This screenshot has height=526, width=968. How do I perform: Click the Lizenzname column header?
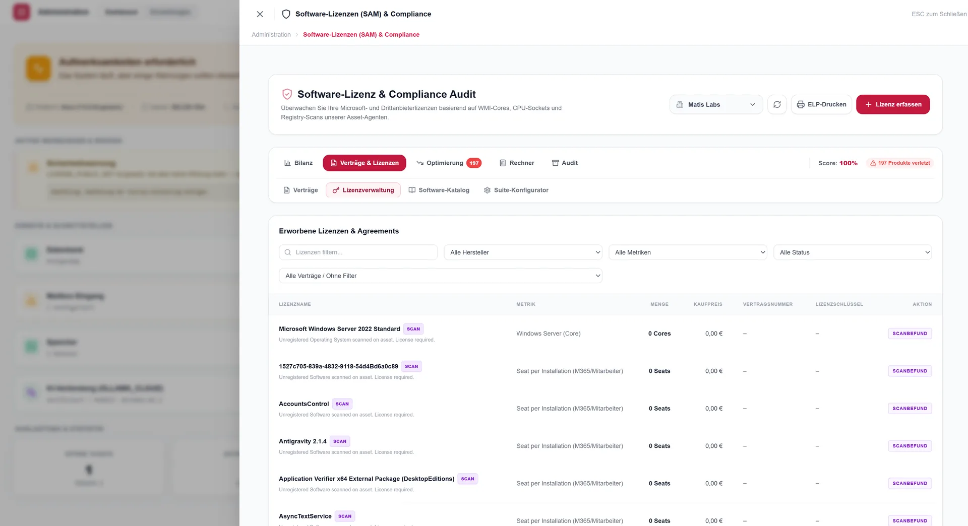point(295,304)
